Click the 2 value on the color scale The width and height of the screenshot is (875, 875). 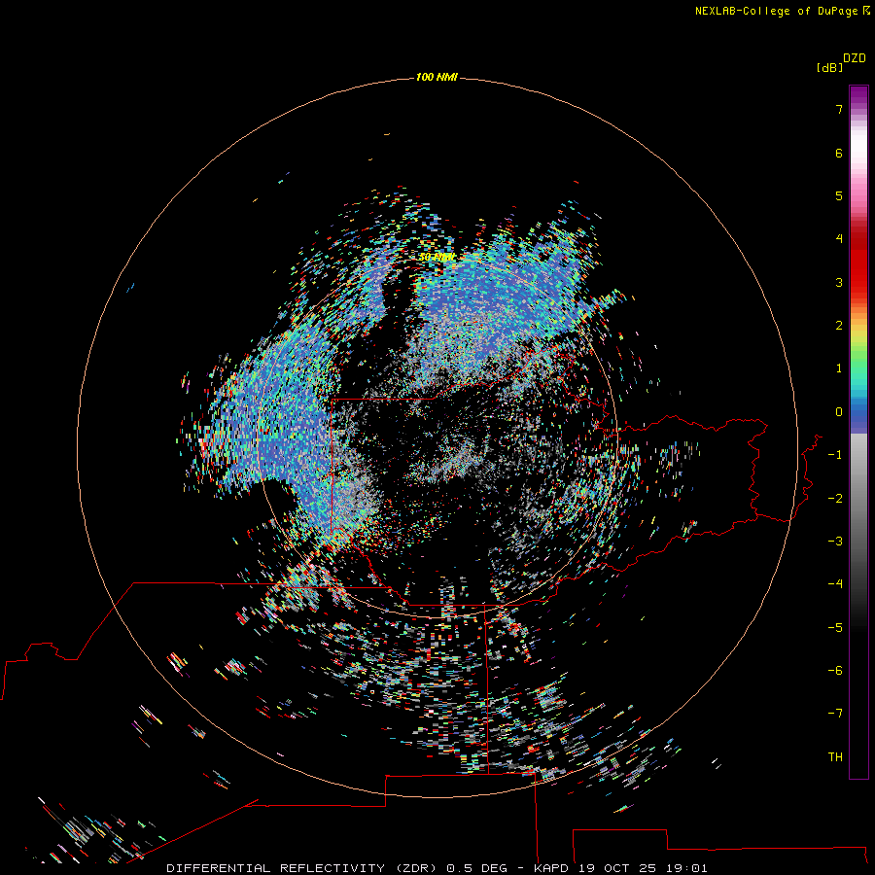(839, 326)
